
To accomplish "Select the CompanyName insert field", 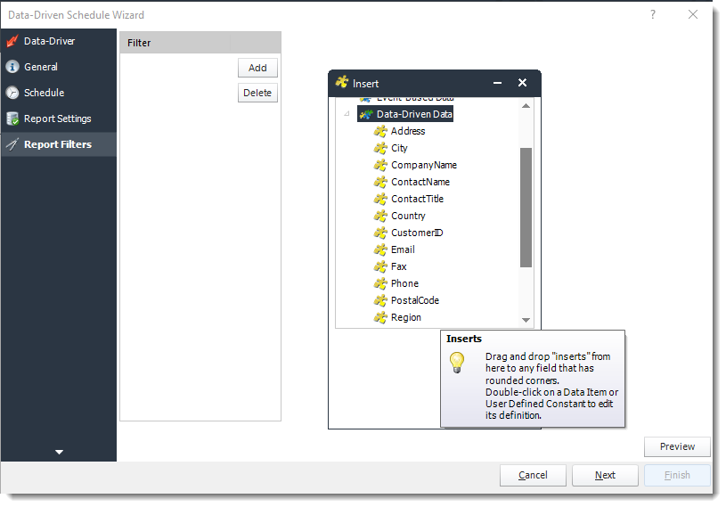I will [x=424, y=166].
